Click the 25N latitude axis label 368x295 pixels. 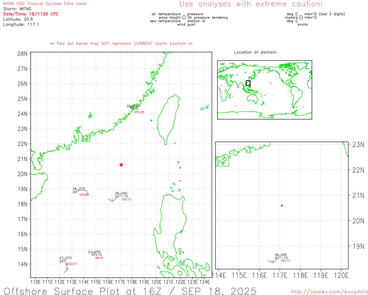22,99
